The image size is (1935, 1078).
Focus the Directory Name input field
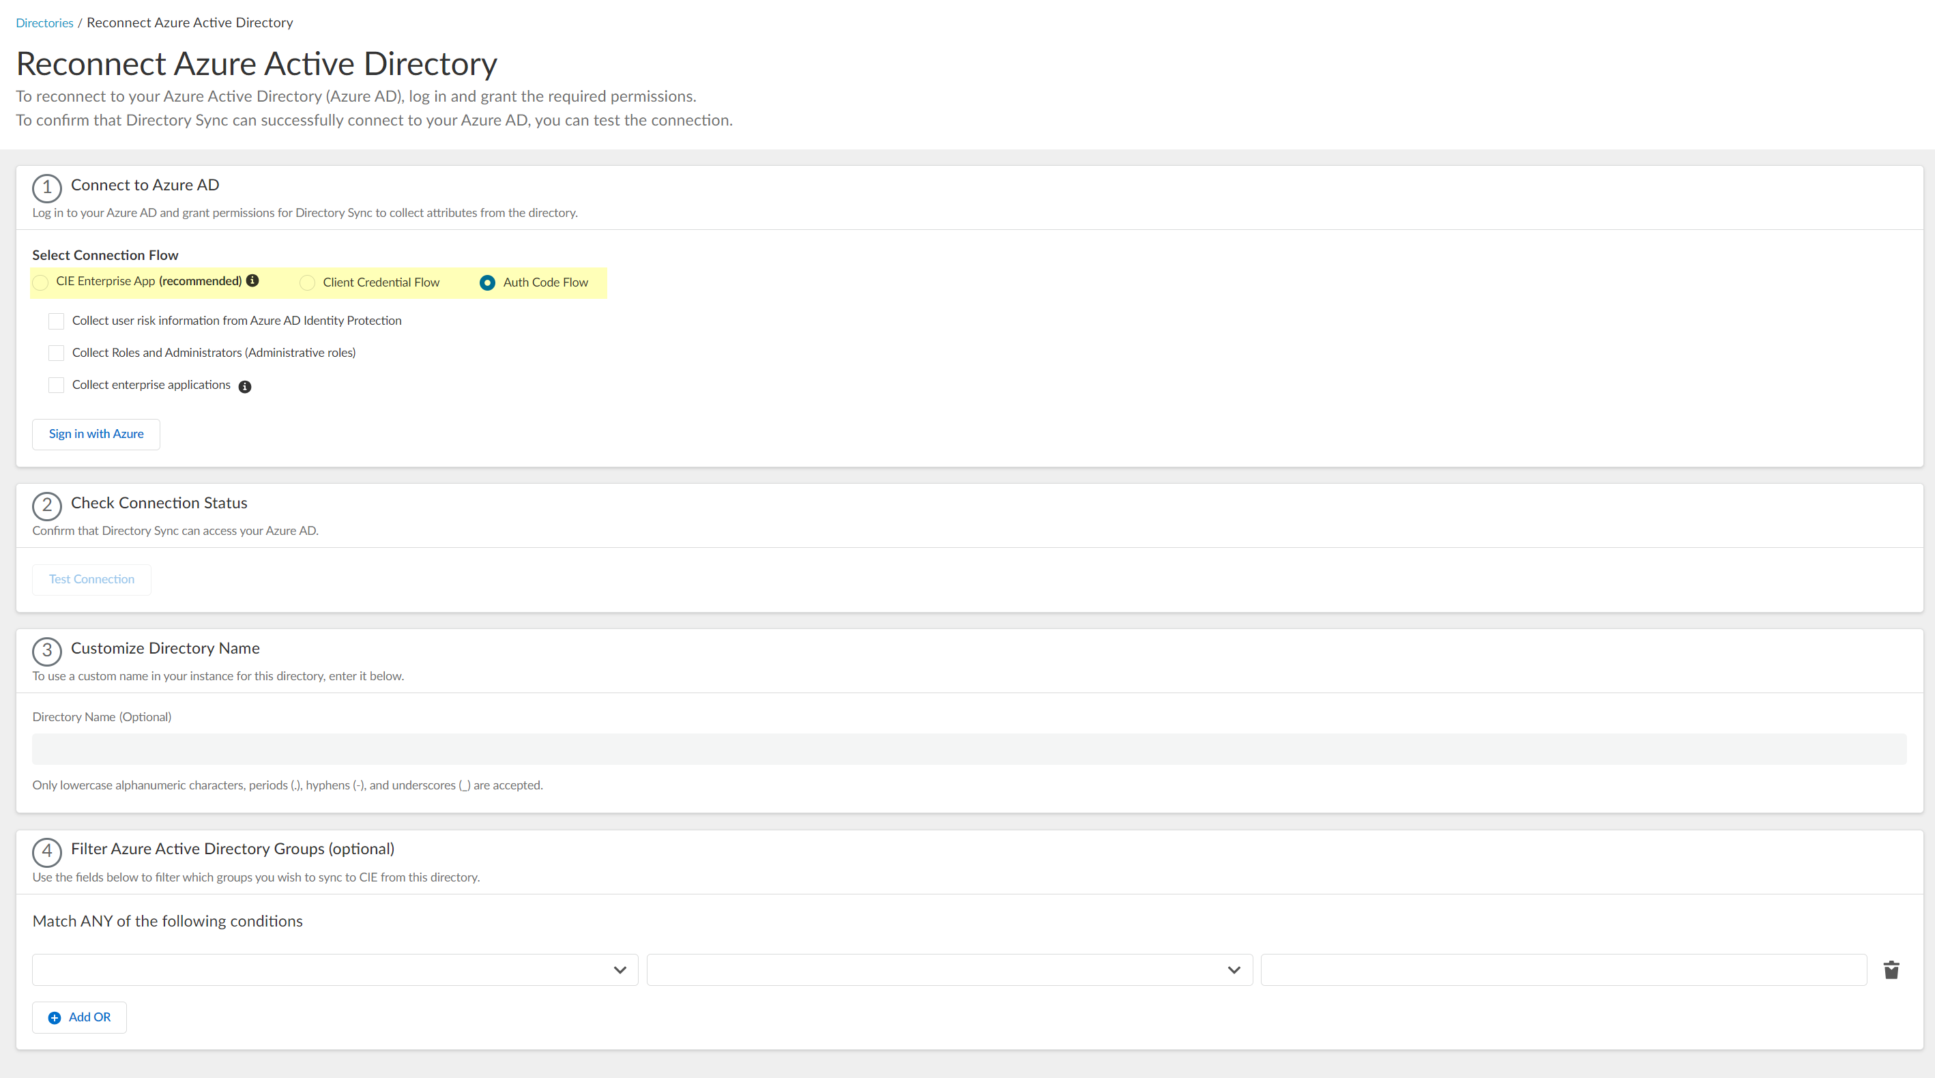point(969,749)
